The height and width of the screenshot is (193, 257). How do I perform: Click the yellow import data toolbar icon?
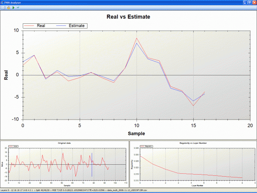point(9,7)
